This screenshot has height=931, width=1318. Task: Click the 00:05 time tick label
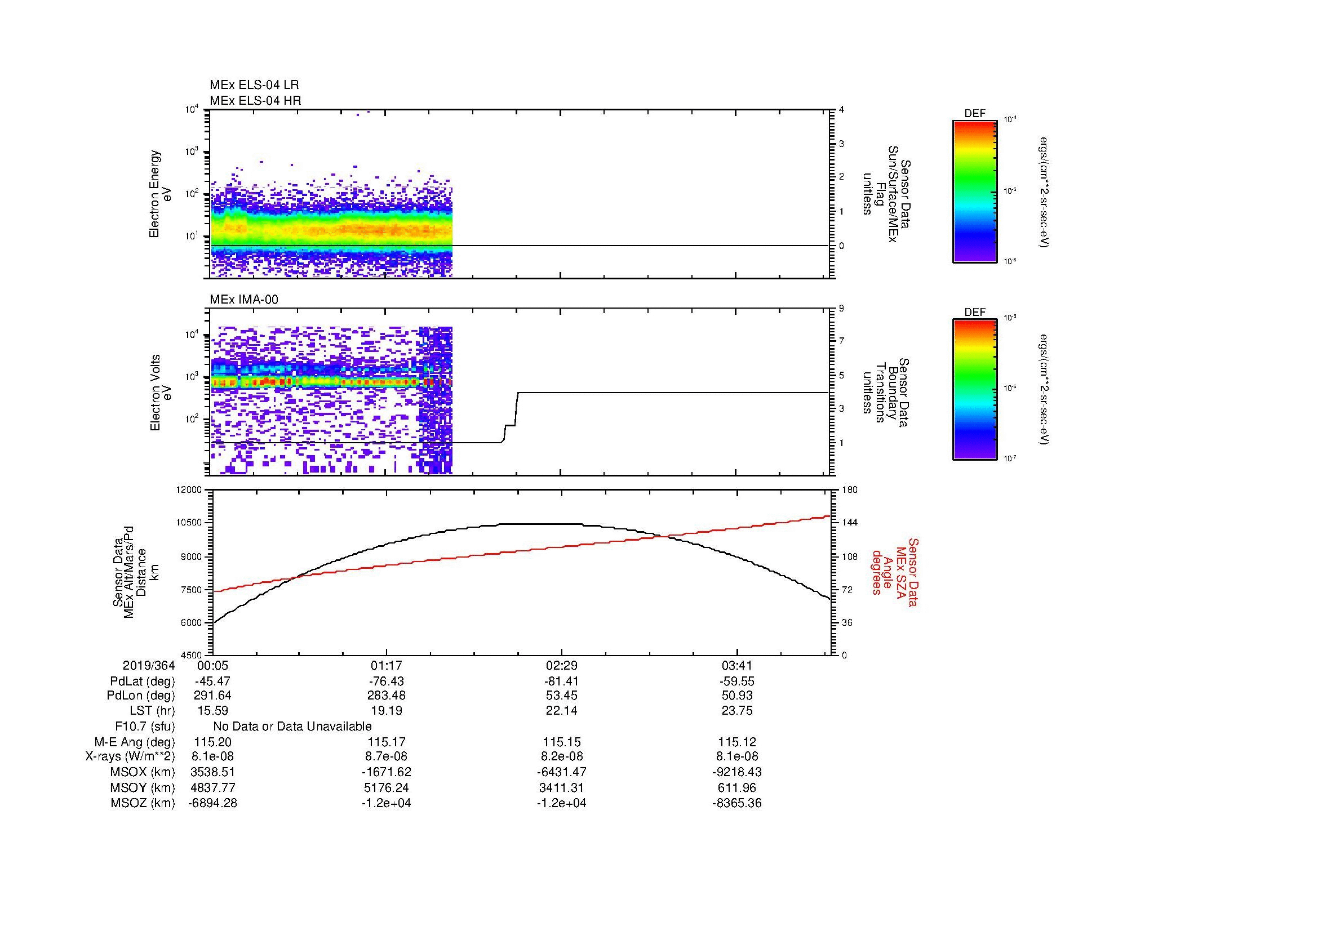tap(213, 665)
